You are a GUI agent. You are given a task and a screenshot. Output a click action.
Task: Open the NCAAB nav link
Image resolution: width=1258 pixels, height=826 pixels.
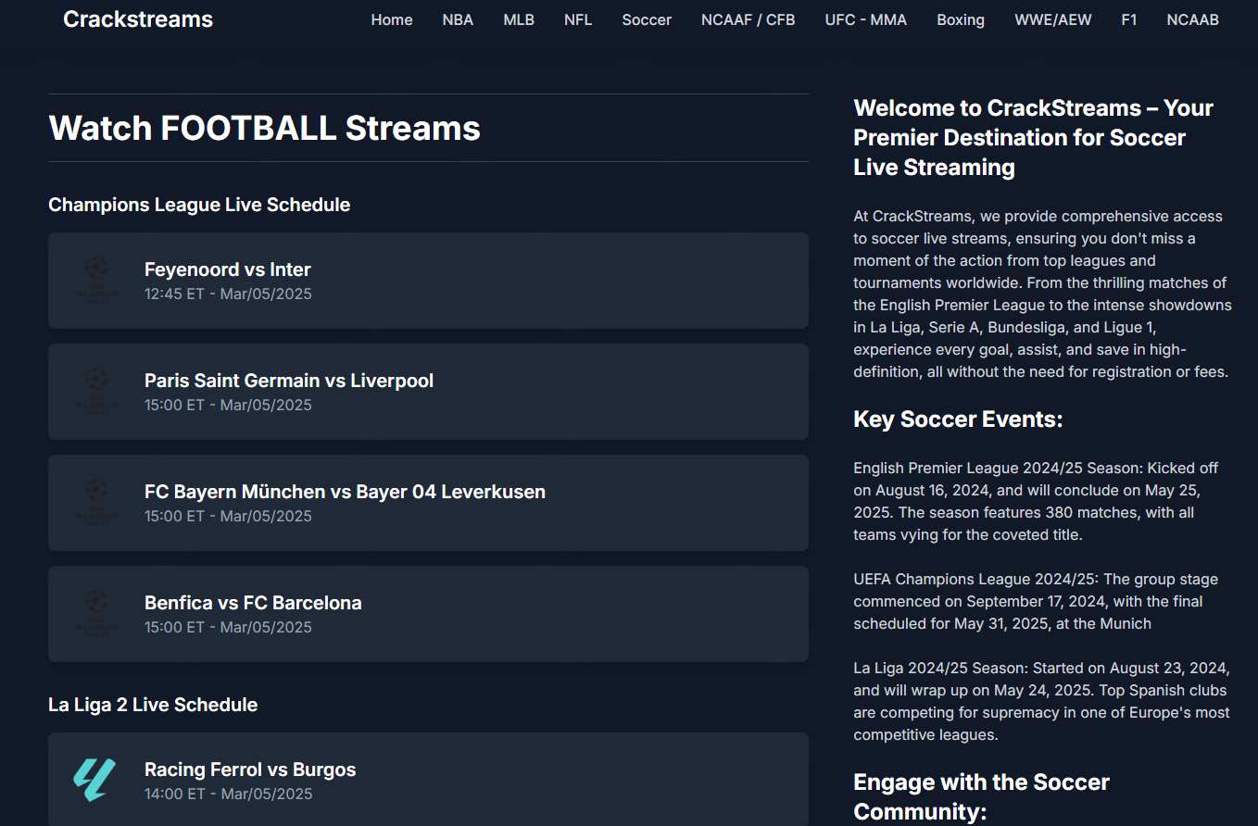1193,19
